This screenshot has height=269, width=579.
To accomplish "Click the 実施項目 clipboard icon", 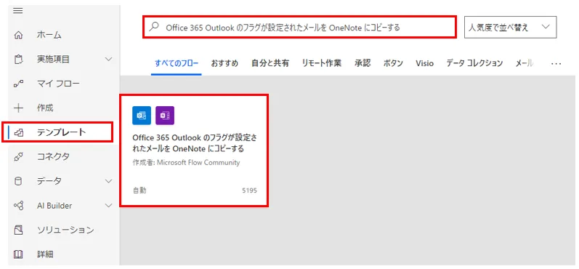I will pyautogui.click(x=18, y=59).
